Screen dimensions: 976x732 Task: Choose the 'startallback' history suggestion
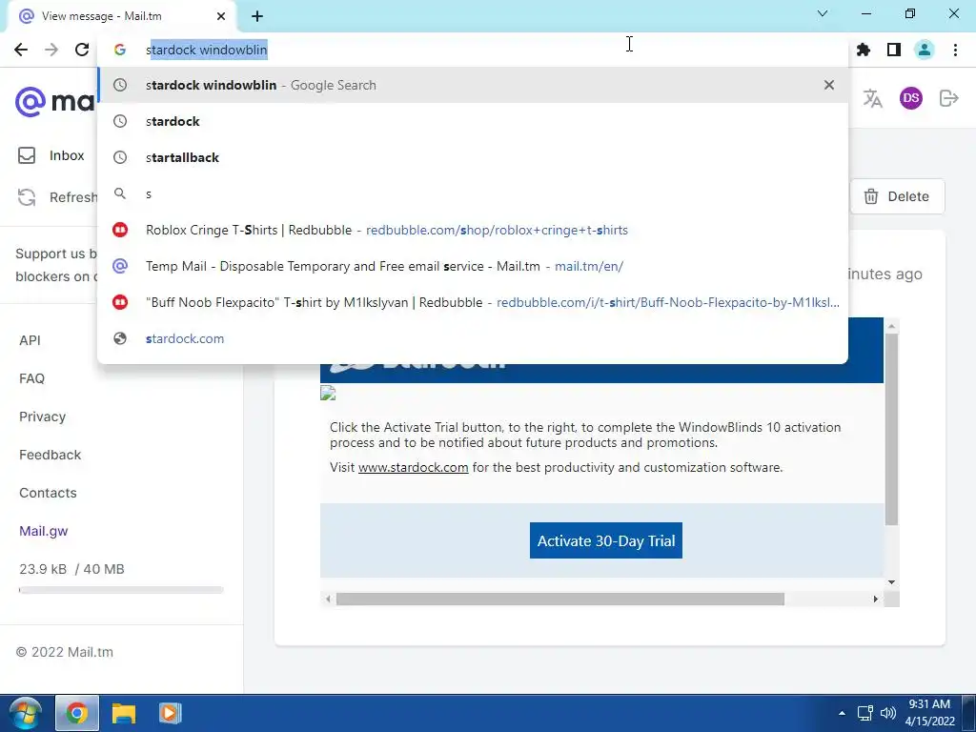pos(473,157)
